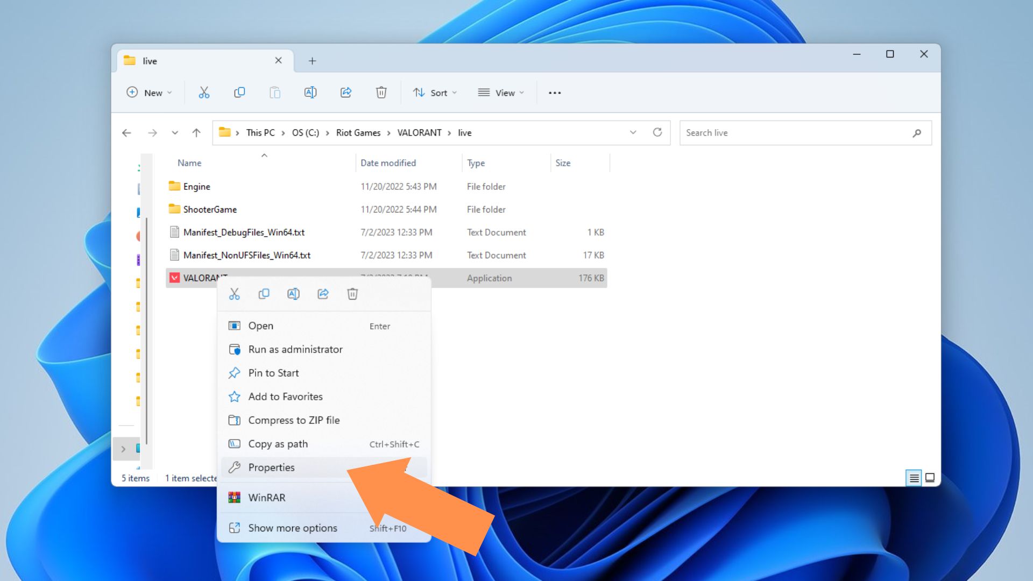Click the Rename icon in context menu toolbar

click(x=293, y=293)
